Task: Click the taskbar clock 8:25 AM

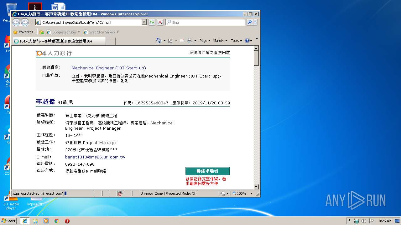Action: 385,221
